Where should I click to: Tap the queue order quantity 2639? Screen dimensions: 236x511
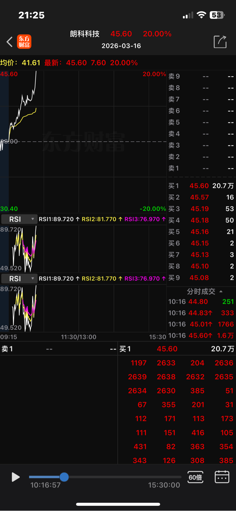pyautogui.click(x=137, y=377)
